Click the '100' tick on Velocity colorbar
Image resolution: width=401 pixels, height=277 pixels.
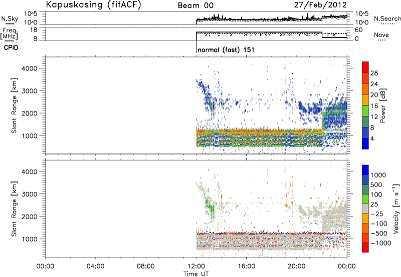pos(376,194)
